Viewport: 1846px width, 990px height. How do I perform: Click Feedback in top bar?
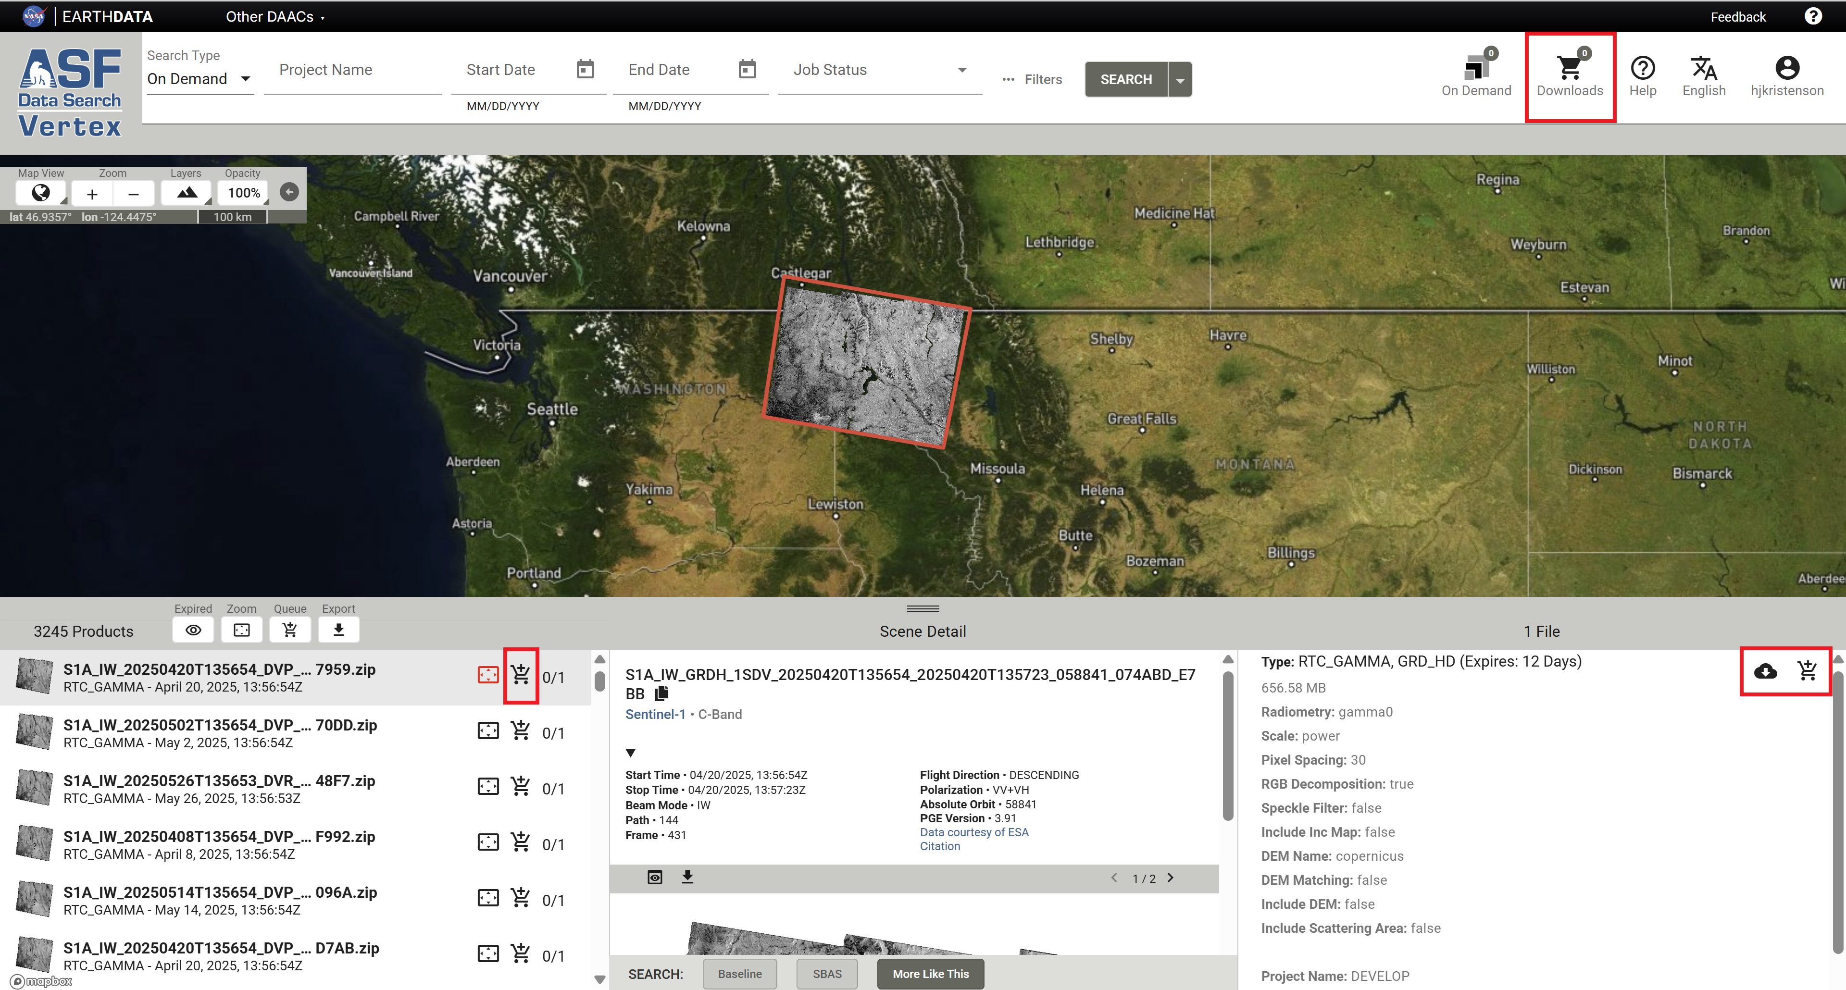click(1738, 16)
